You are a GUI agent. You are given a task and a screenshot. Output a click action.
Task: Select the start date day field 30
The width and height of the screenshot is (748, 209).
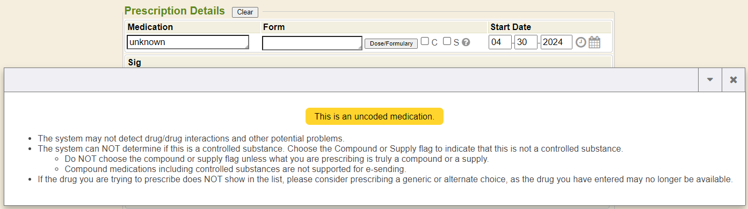[x=526, y=42]
